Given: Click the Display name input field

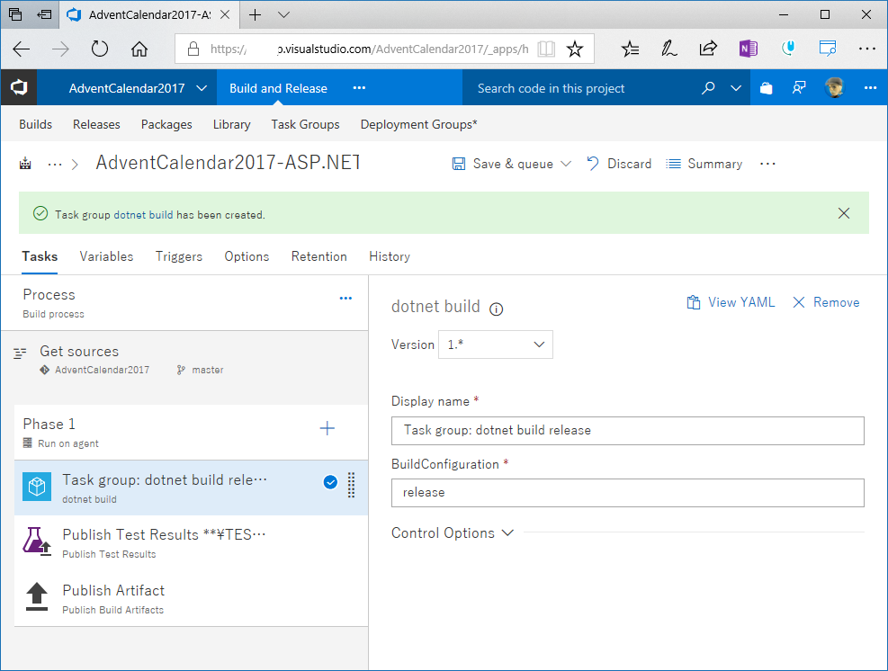Looking at the screenshot, I should pyautogui.click(x=628, y=430).
